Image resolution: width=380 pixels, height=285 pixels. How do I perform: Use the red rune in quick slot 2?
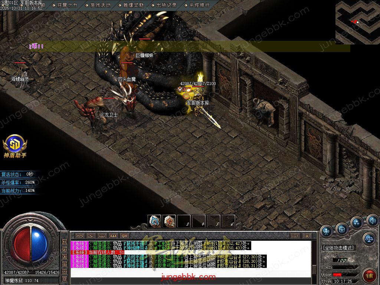(x=169, y=221)
